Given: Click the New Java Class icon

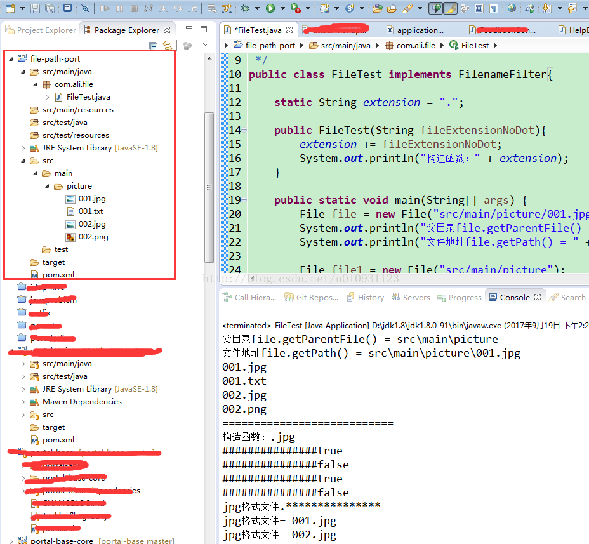Looking at the screenshot, I should (350, 8).
